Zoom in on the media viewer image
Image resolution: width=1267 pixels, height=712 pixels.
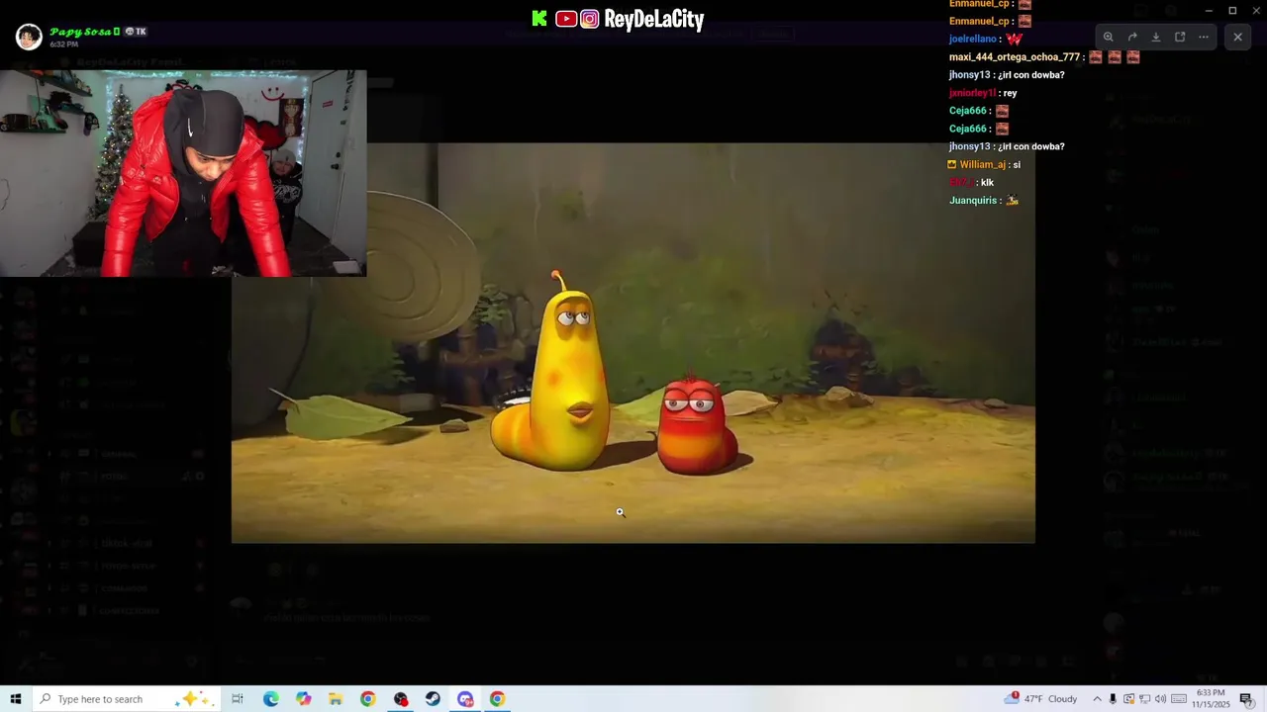(1109, 37)
